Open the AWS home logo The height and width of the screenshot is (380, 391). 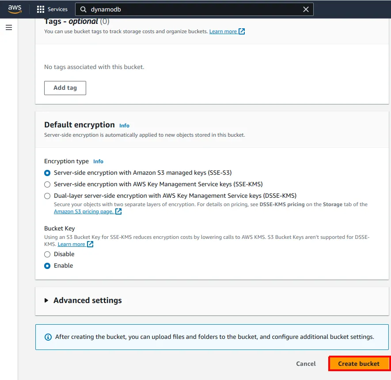[x=15, y=9]
